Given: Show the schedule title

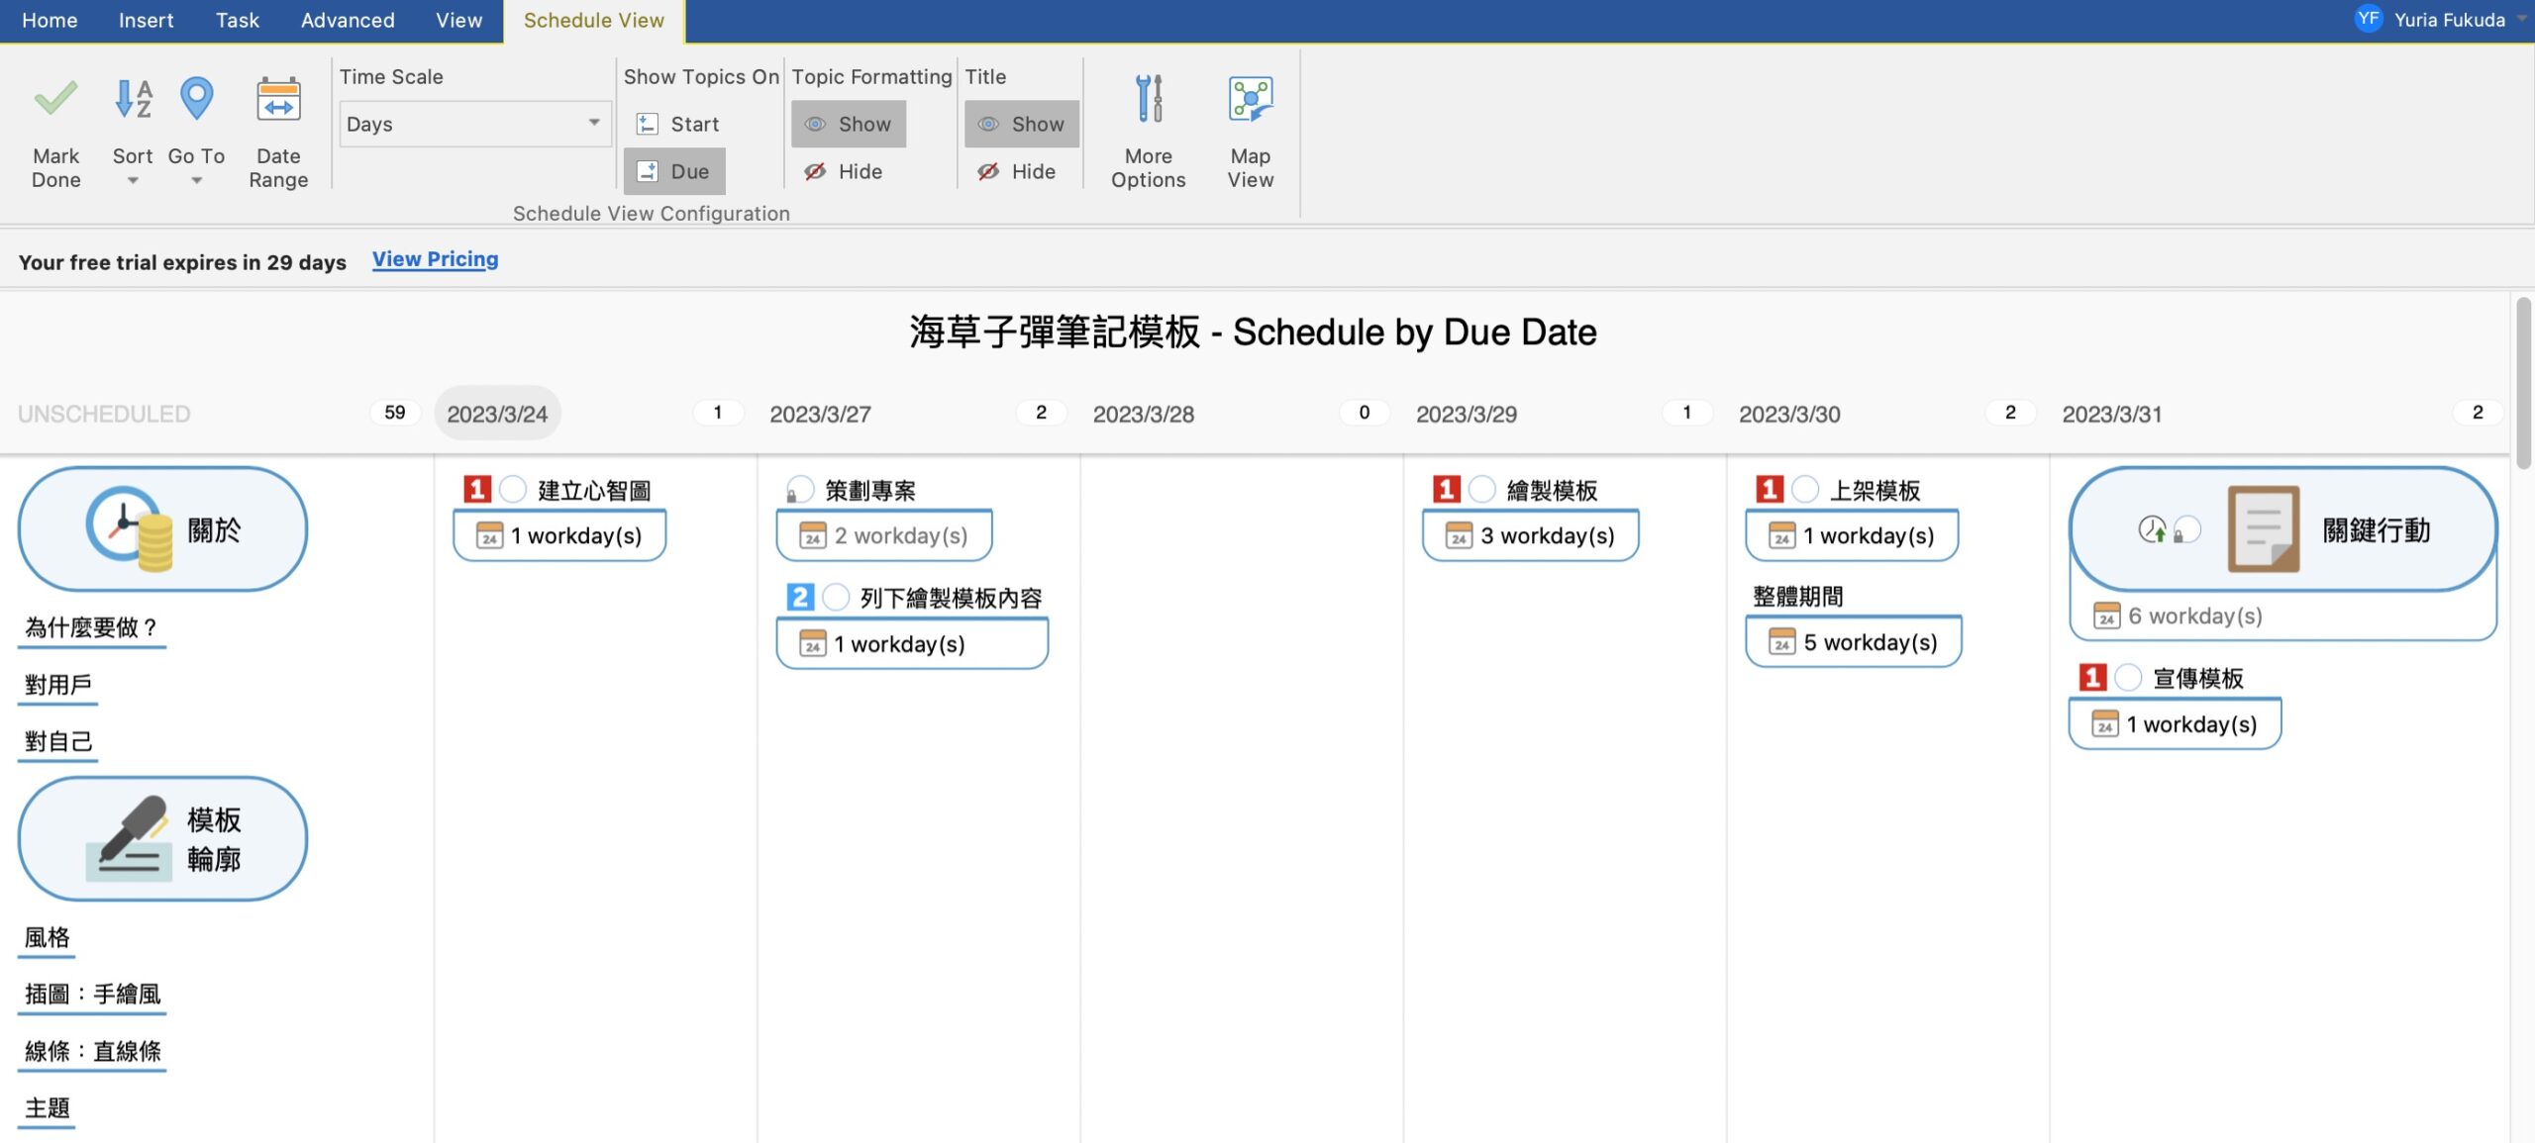Looking at the screenshot, I should [1022, 124].
